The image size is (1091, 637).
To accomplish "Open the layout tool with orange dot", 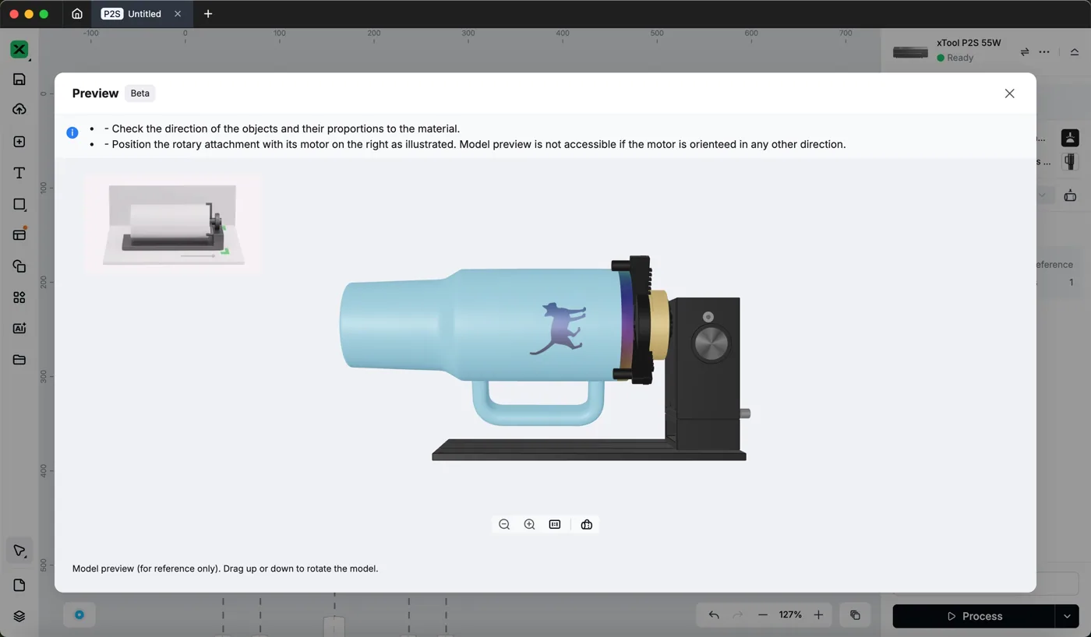I will 19,234.
